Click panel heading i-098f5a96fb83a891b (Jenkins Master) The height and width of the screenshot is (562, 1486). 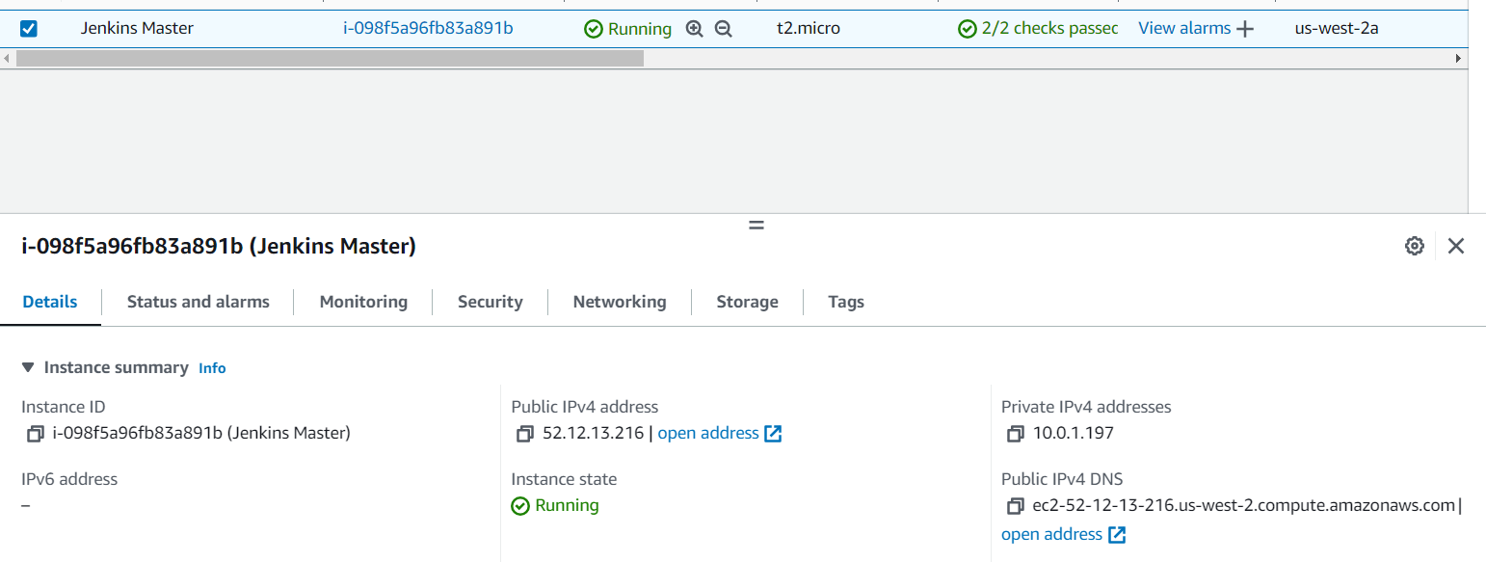(x=219, y=246)
